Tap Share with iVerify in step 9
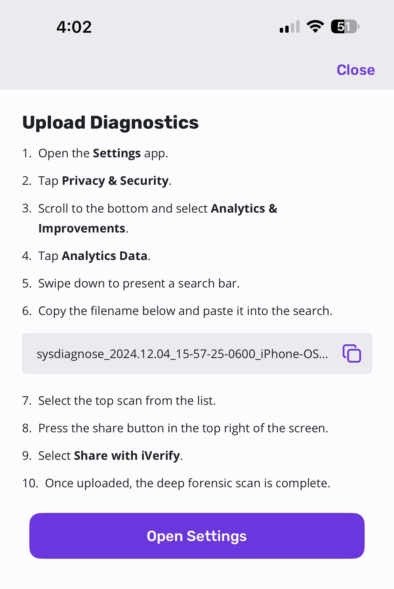This screenshot has height=589, width=394. (127, 455)
